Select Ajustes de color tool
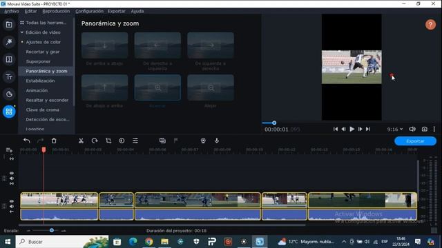Viewport: 442px width, 248px height. click(x=43, y=42)
